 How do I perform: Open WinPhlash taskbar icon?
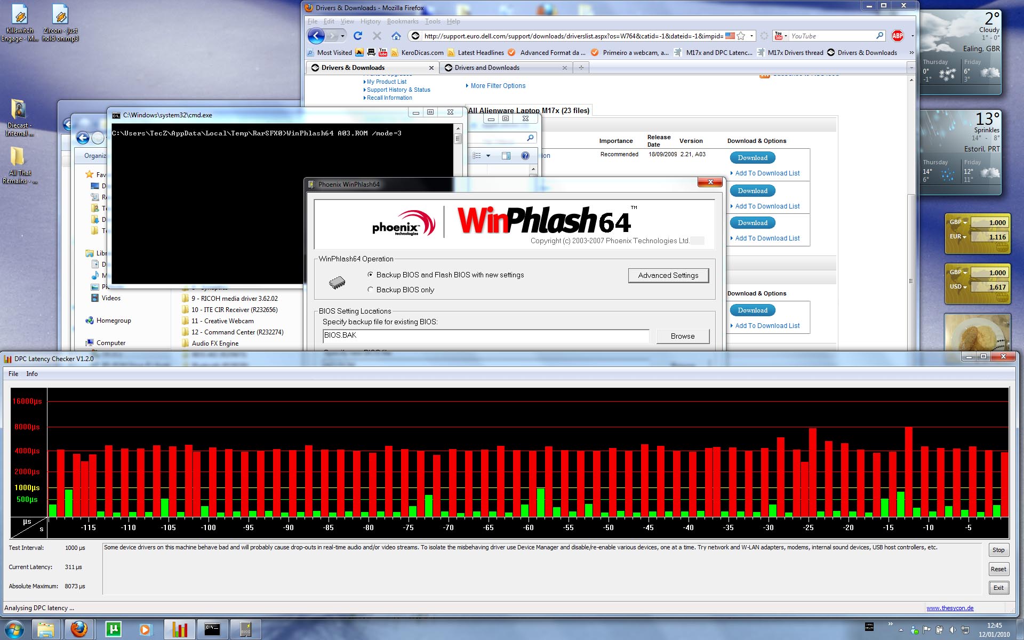click(x=246, y=630)
